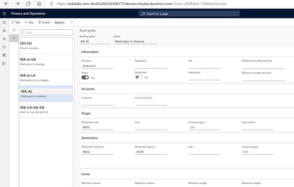Image resolution: width=294 pixels, height=187 pixels.
Task: Click the browser URL address bar
Action: 141,4
